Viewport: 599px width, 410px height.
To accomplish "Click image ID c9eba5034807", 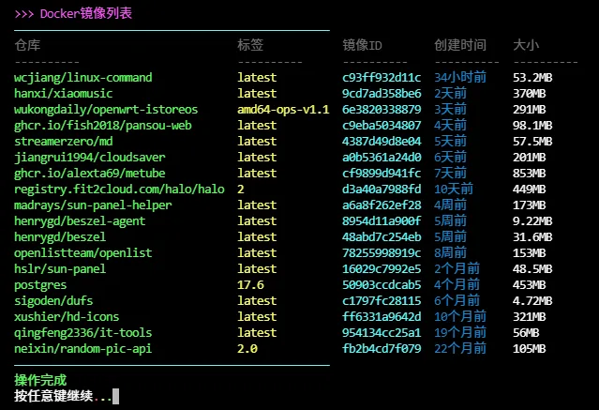I will (x=382, y=125).
